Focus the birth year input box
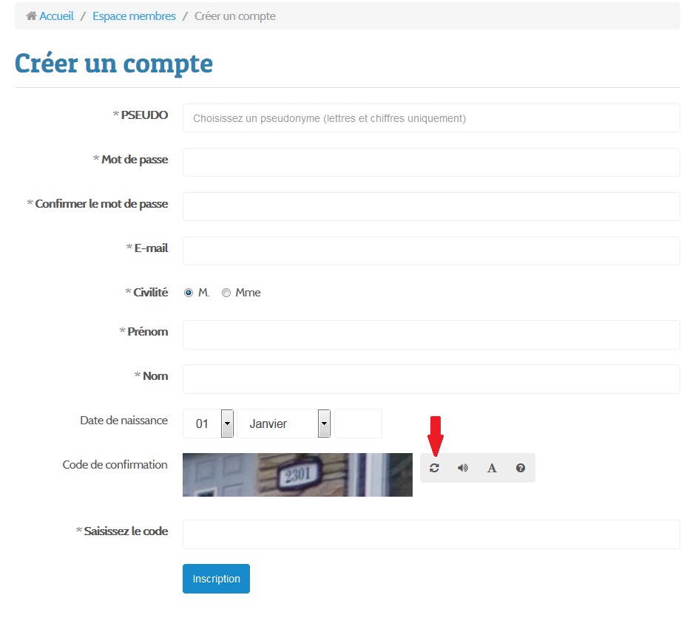687x629 pixels. 359,424
